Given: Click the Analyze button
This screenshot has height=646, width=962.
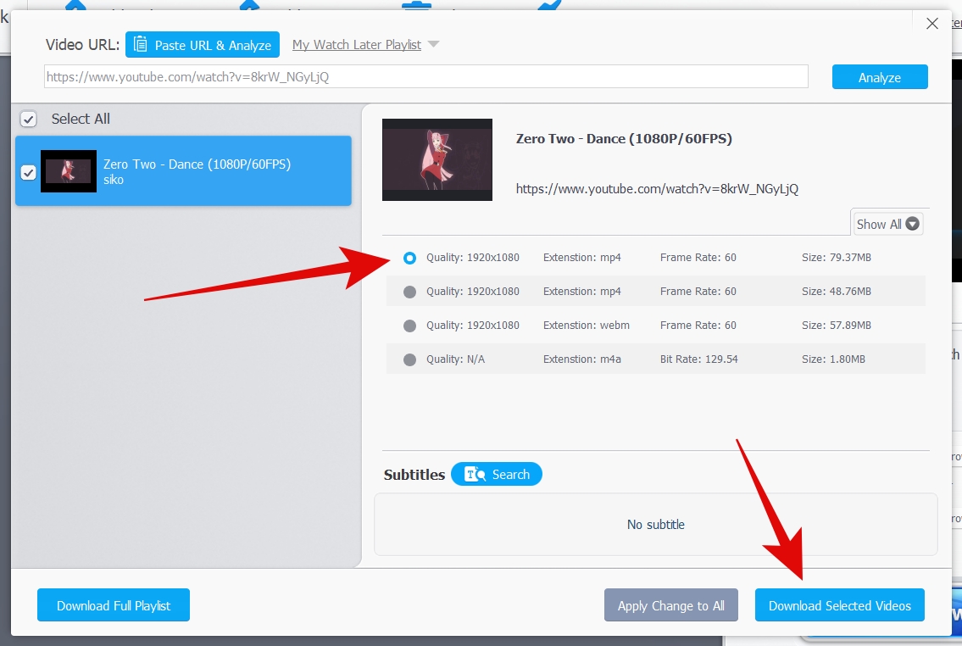Looking at the screenshot, I should point(880,77).
